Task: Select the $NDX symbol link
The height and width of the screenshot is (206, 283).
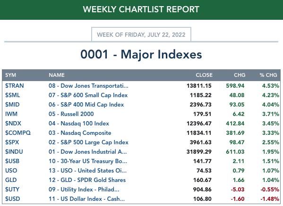Action: [x=13, y=124]
